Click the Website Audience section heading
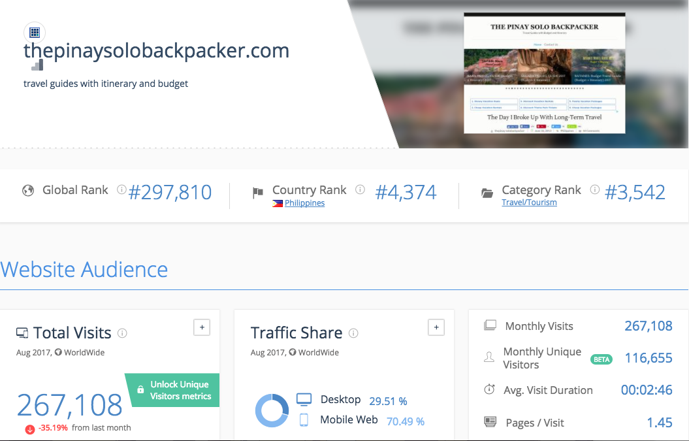The height and width of the screenshot is (441, 689). (x=84, y=270)
